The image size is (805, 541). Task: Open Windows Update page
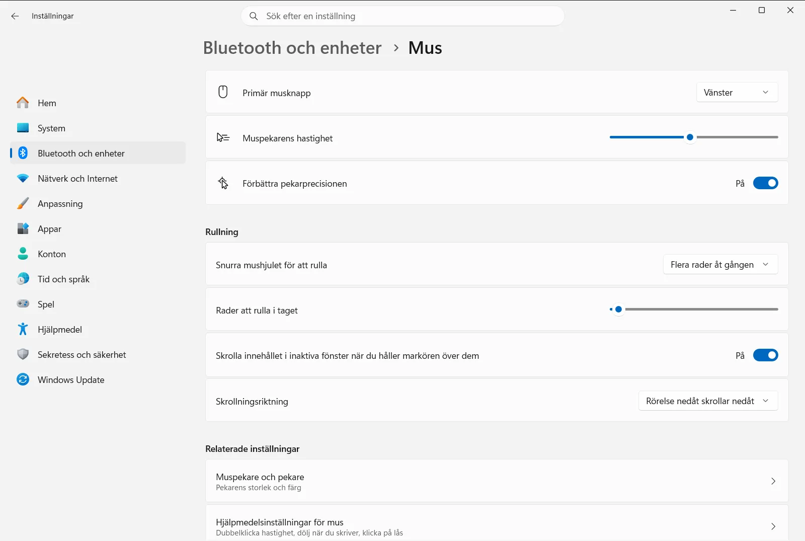click(98, 379)
